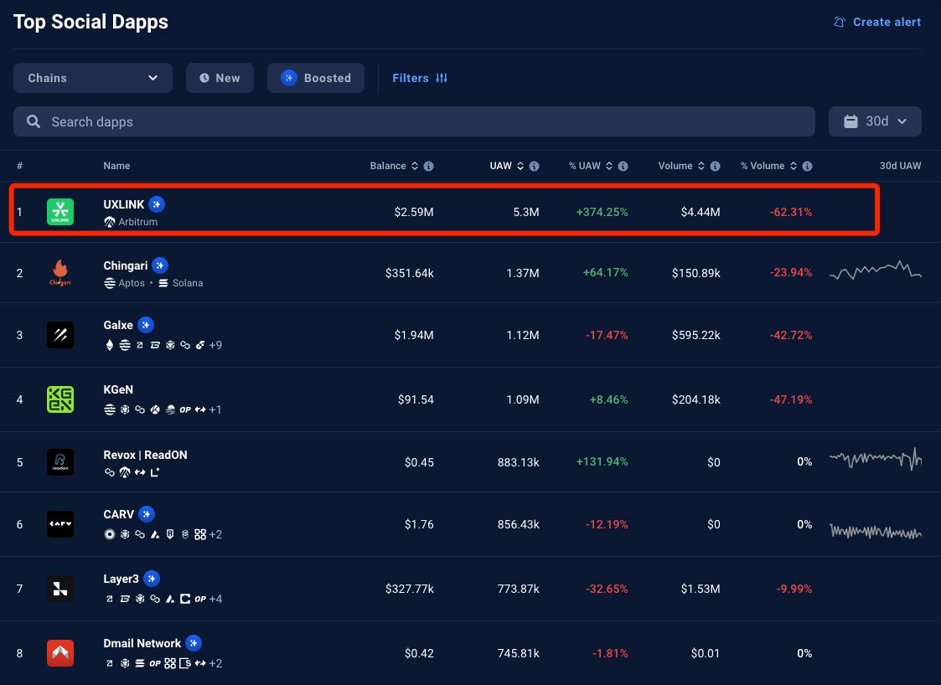Click the Volume column info icon
Screen dimensions: 941x685
click(x=715, y=166)
